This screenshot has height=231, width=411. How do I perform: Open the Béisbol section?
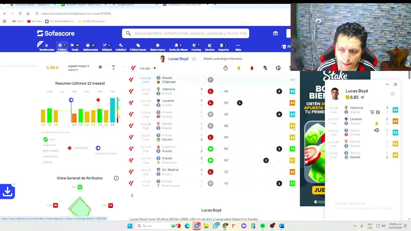click(x=107, y=47)
